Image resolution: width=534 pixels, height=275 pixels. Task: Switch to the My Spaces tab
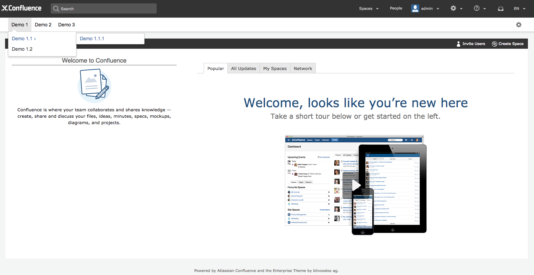275,68
